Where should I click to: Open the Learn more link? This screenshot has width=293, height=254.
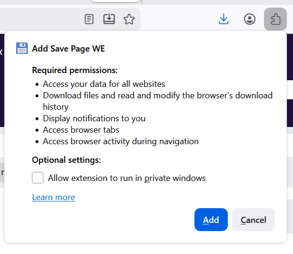click(53, 197)
